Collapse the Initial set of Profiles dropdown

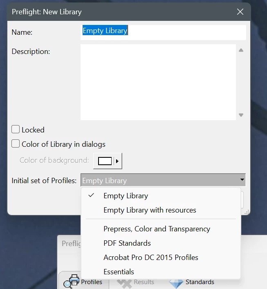[x=163, y=180]
